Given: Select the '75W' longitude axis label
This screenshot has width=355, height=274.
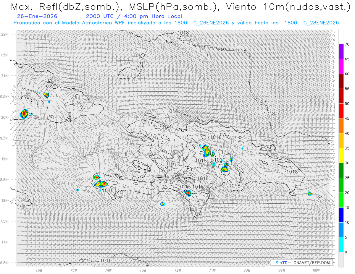Looking at the screenshot, I should [x=74, y=270].
